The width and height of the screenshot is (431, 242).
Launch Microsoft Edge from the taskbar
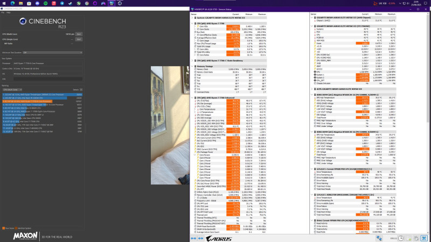click(x=12, y=3)
